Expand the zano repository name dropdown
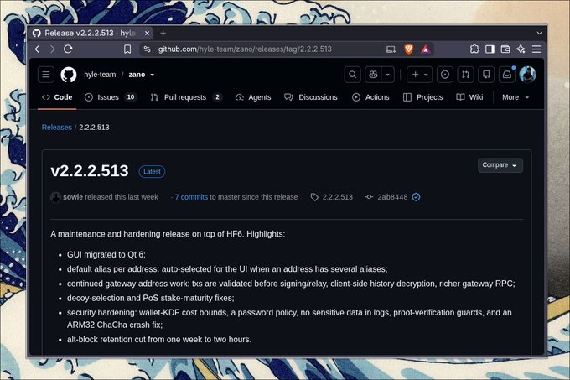The width and height of the screenshot is (570, 380). coord(153,75)
